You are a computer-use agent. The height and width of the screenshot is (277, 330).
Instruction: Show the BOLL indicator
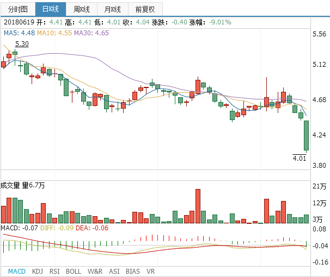pos(74,272)
